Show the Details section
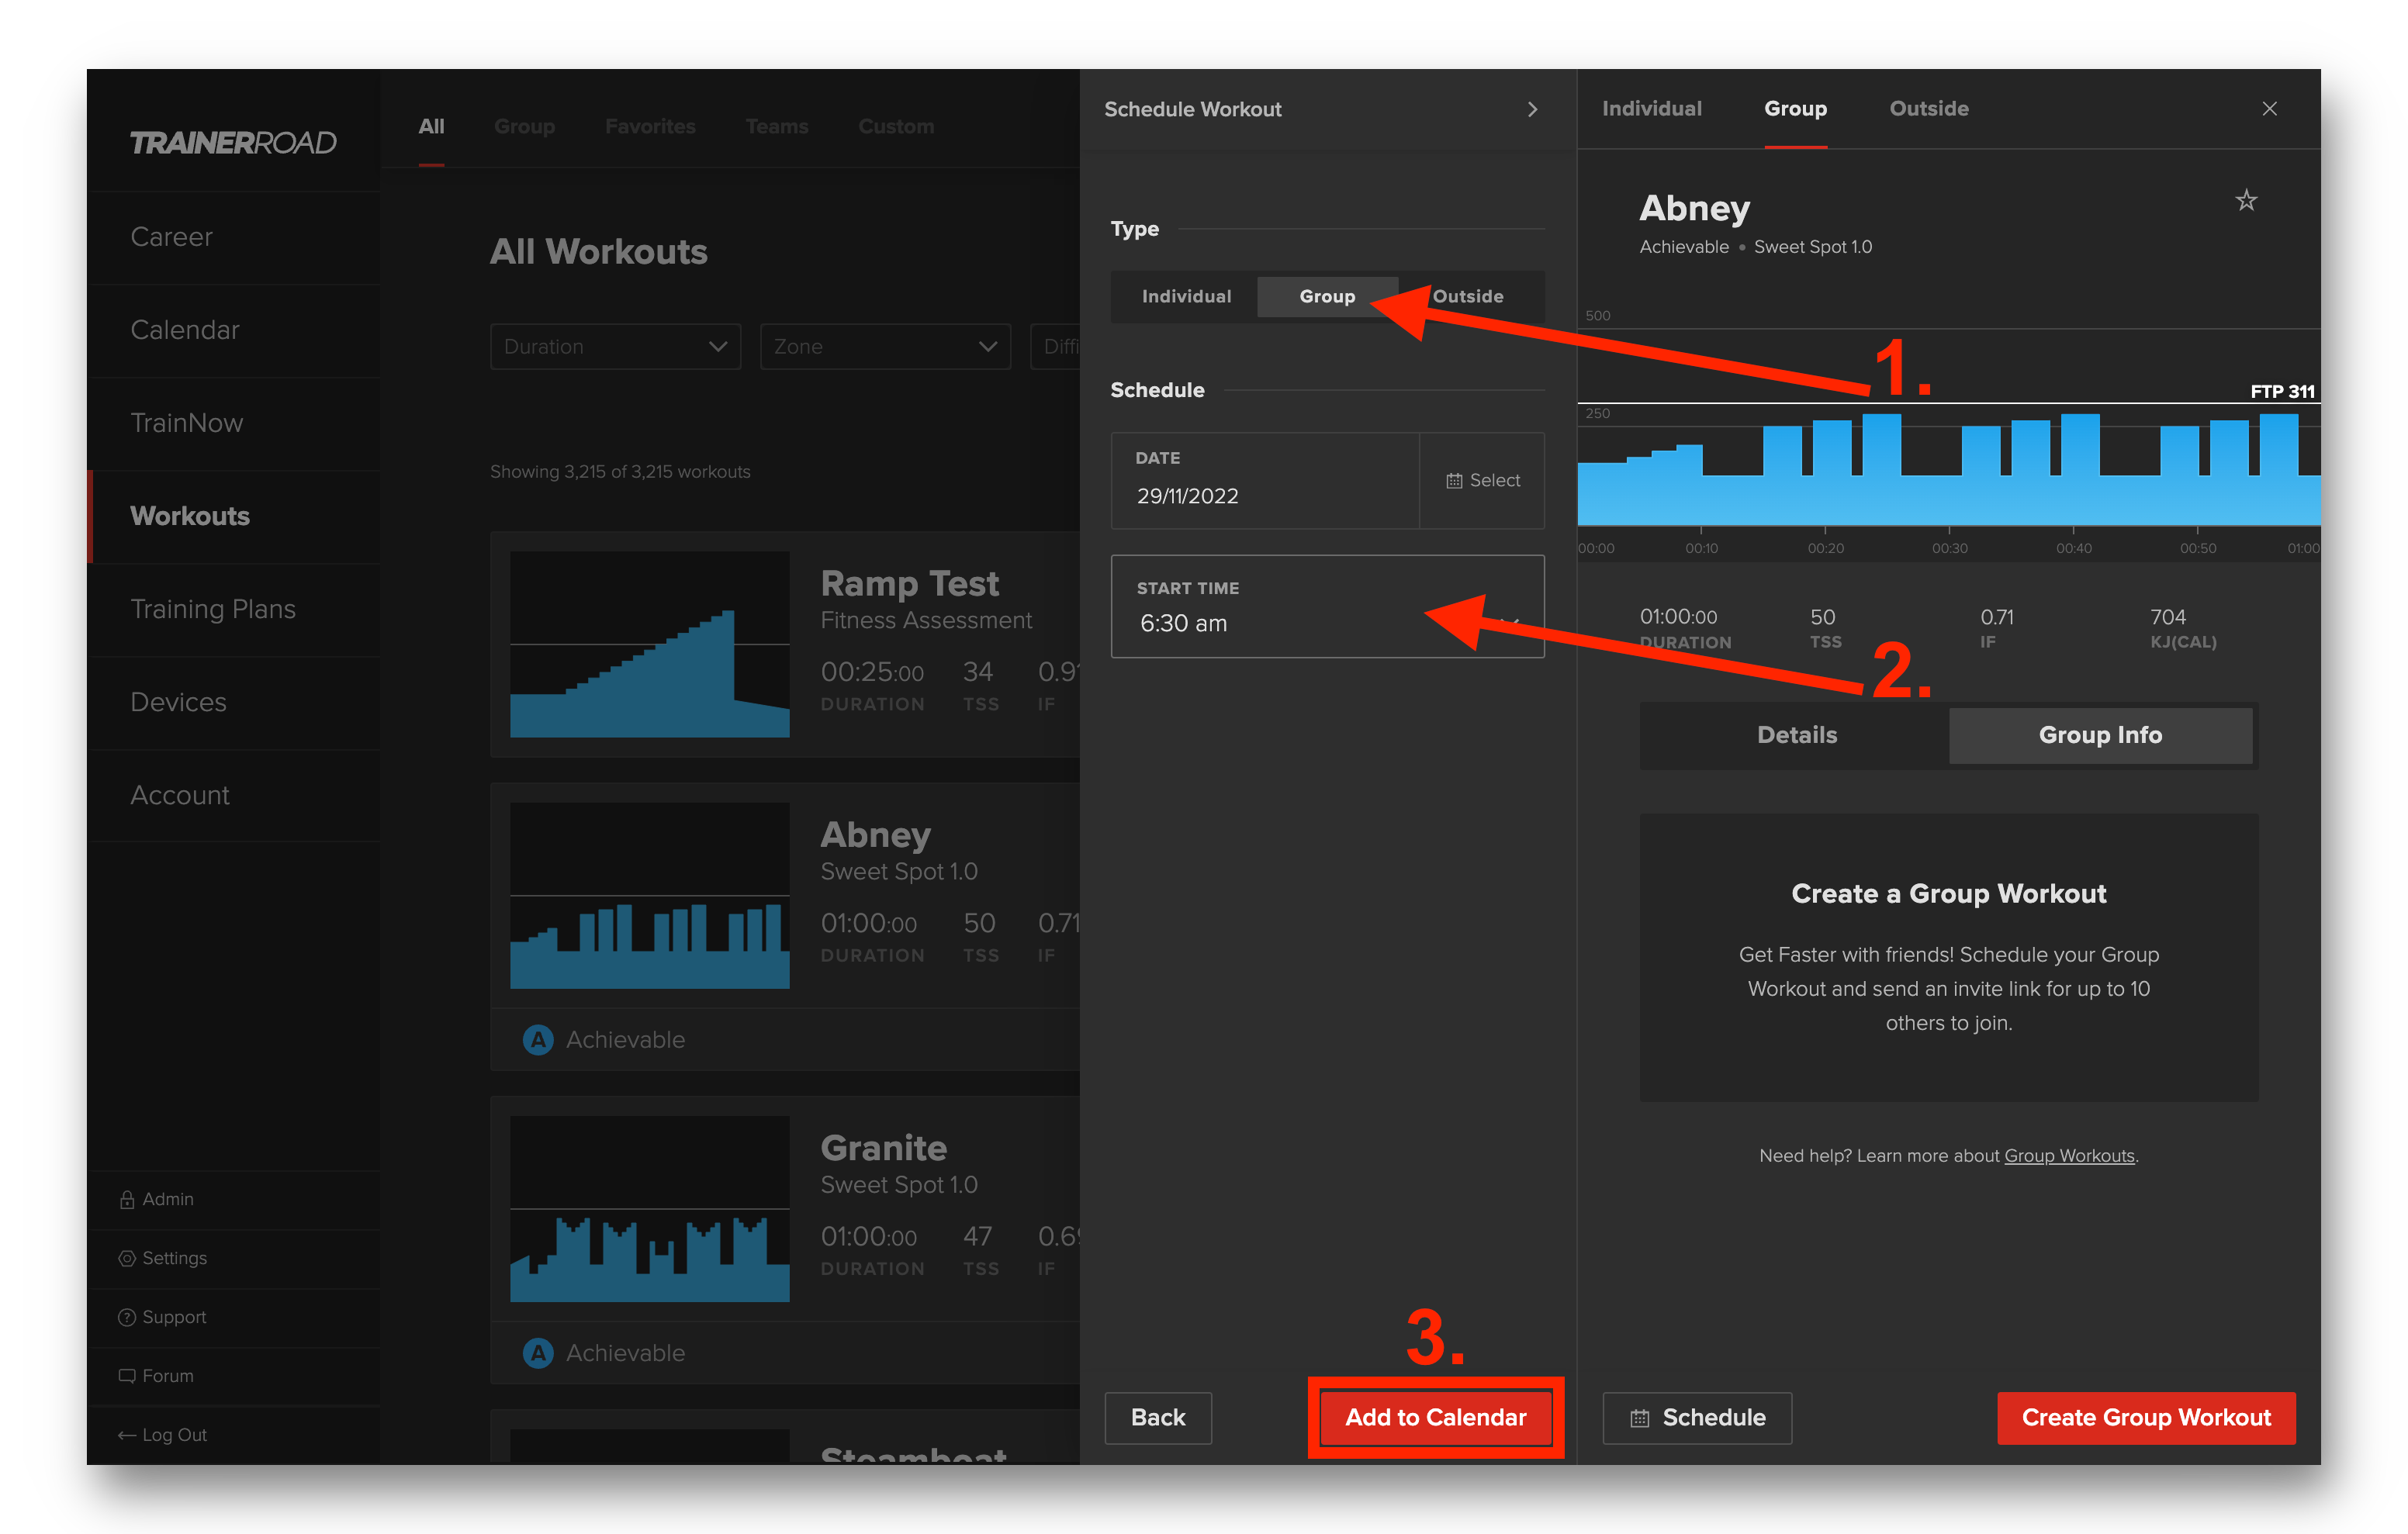 click(x=1796, y=735)
